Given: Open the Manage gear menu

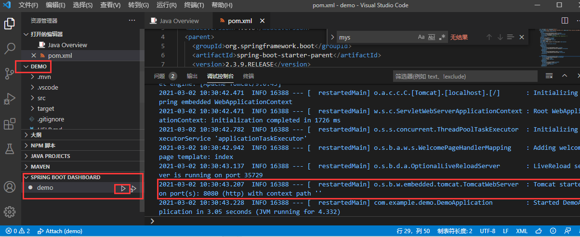Looking at the screenshot, I should tap(10, 211).
